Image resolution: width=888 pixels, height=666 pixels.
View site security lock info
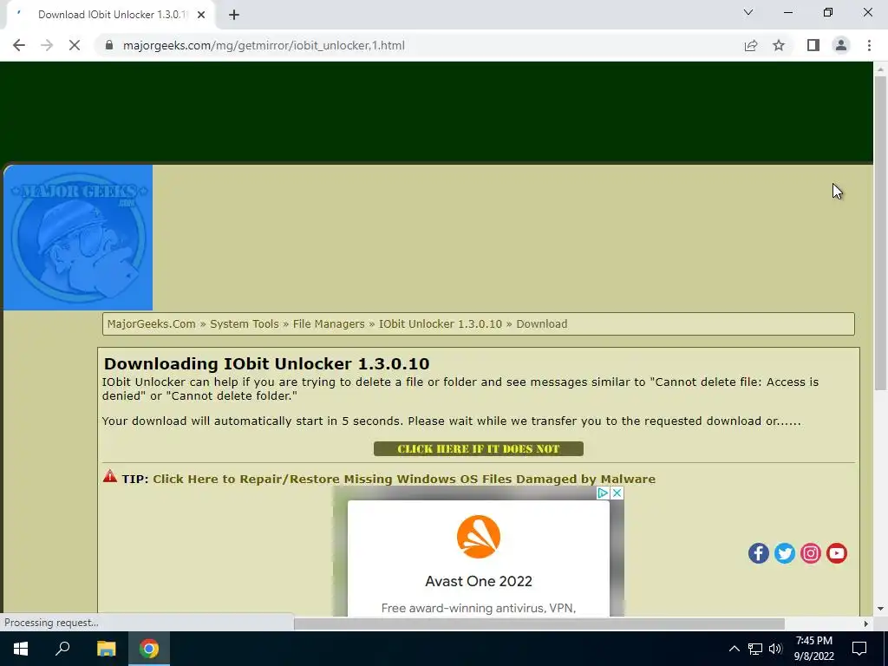click(x=109, y=45)
